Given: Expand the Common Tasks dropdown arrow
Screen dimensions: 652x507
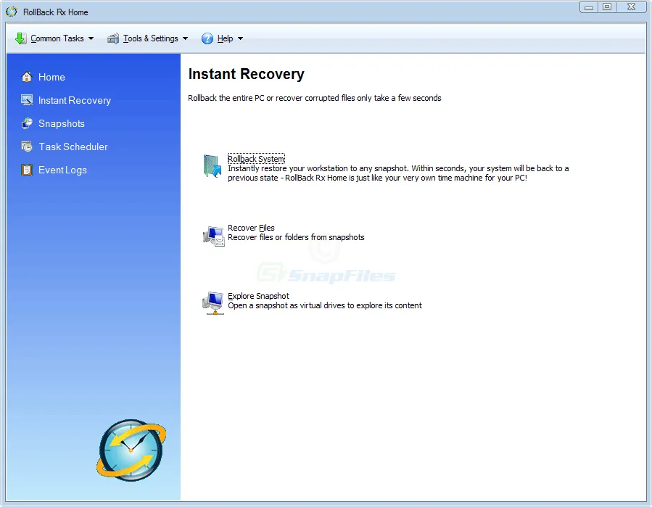Looking at the screenshot, I should tap(91, 38).
